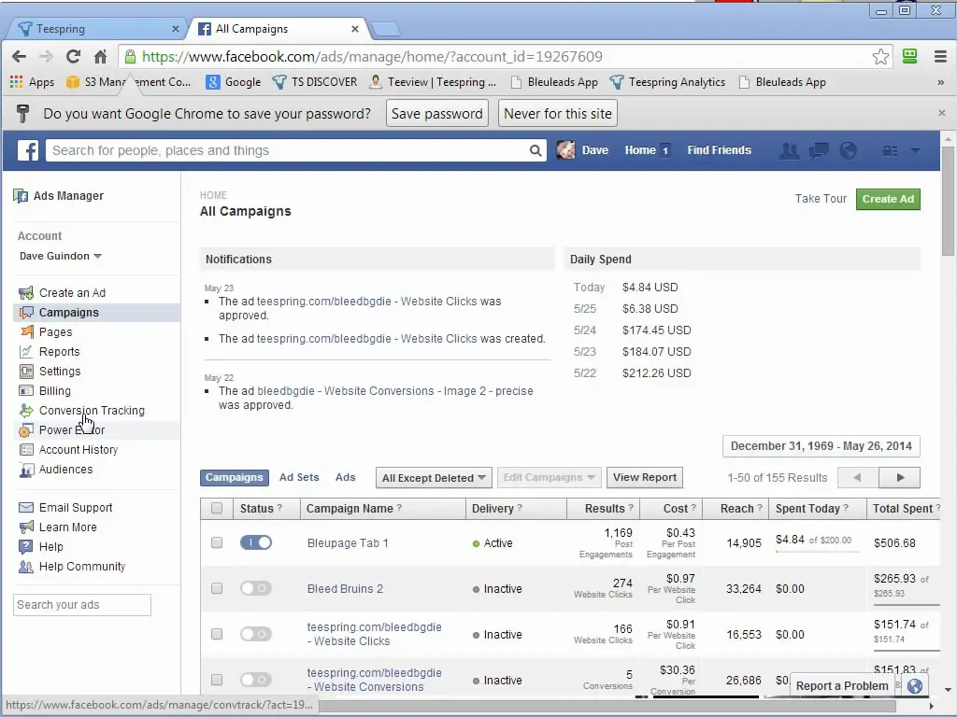Tick the select-all checkbox in the table header

[217, 508]
